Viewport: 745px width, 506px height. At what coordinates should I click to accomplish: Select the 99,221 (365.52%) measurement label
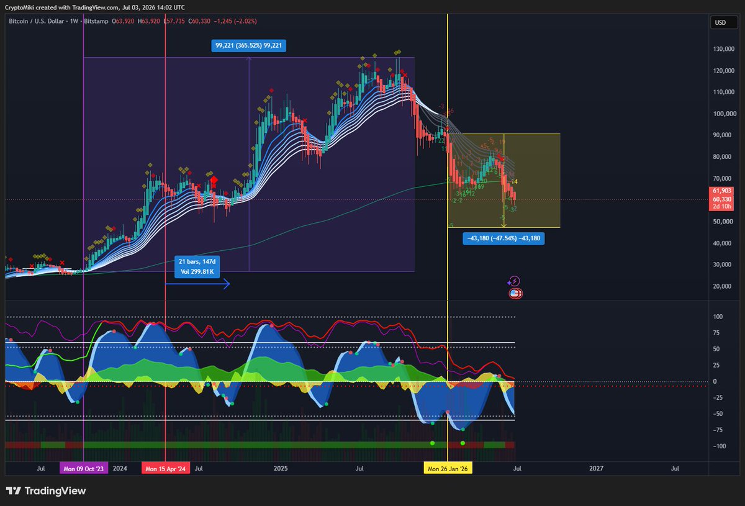[x=248, y=46]
